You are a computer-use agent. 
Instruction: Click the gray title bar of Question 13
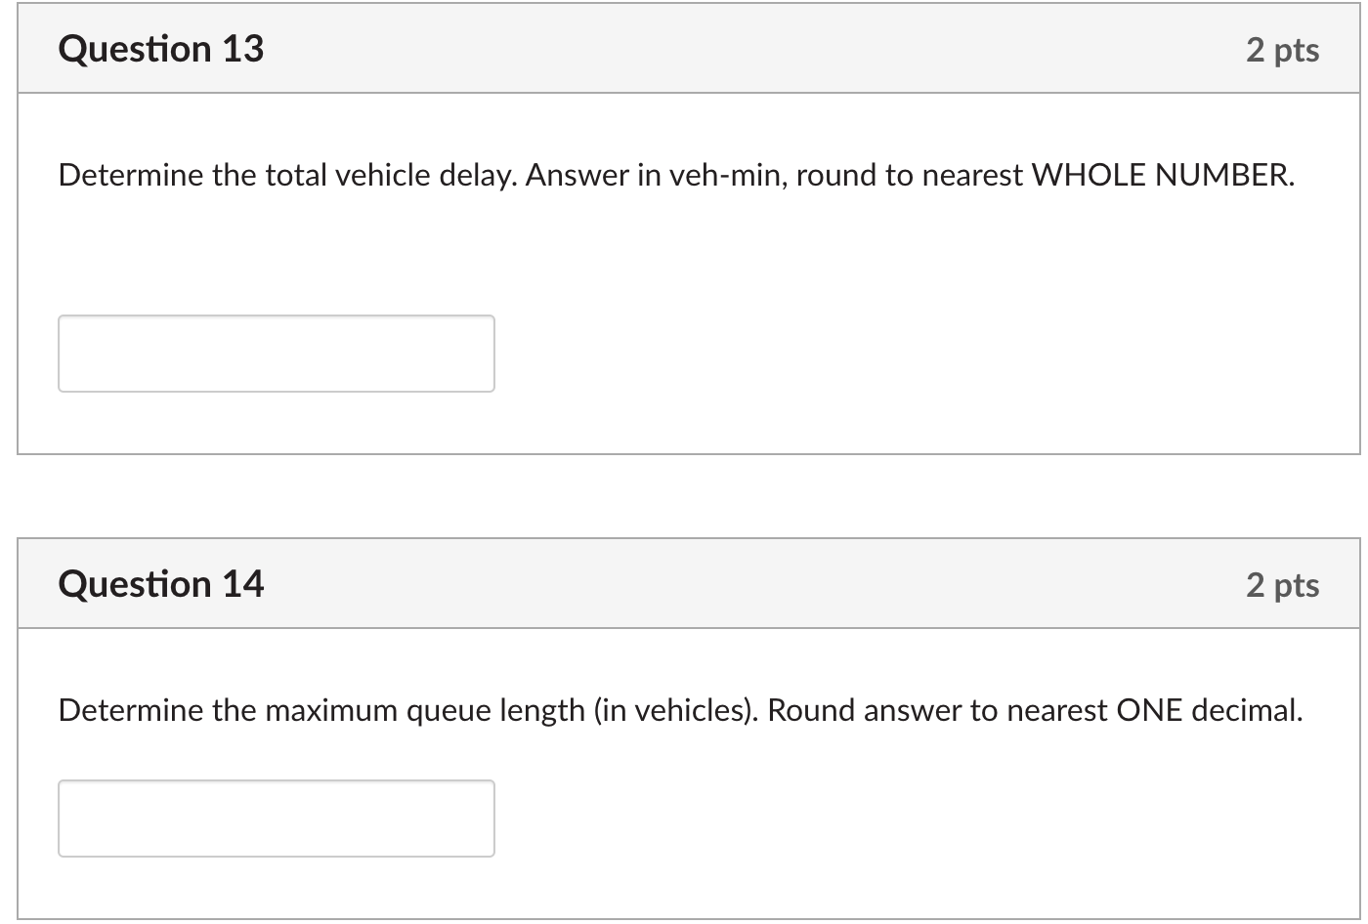(x=684, y=48)
